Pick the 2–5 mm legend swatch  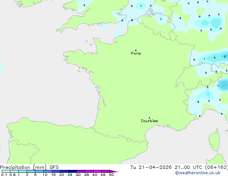[31, 171]
